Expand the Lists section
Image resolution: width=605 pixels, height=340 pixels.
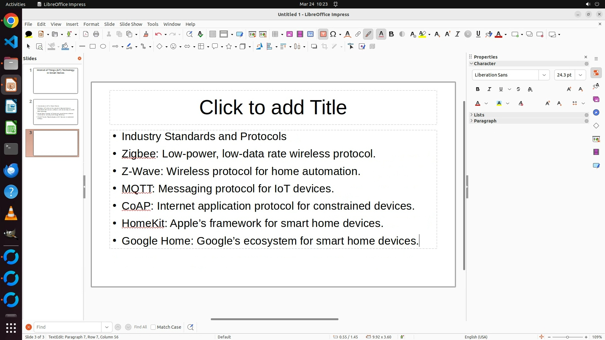click(479, 115)
